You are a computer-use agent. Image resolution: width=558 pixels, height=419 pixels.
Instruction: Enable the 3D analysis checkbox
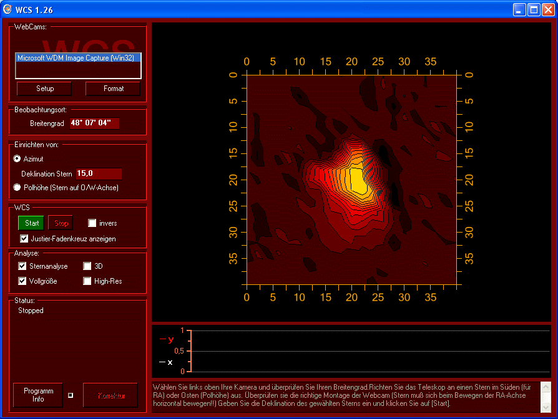tap(88, 266)
